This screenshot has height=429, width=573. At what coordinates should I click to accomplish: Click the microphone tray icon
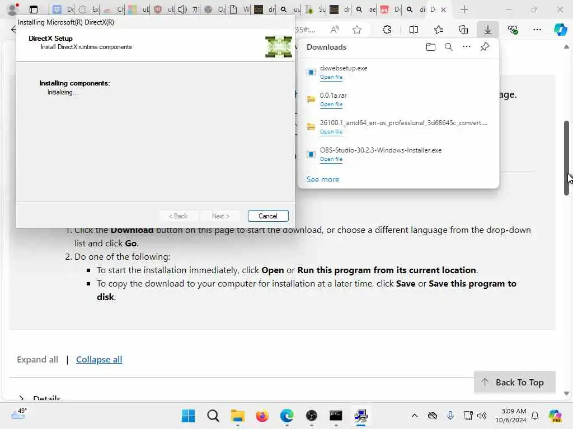pos(450,416)
